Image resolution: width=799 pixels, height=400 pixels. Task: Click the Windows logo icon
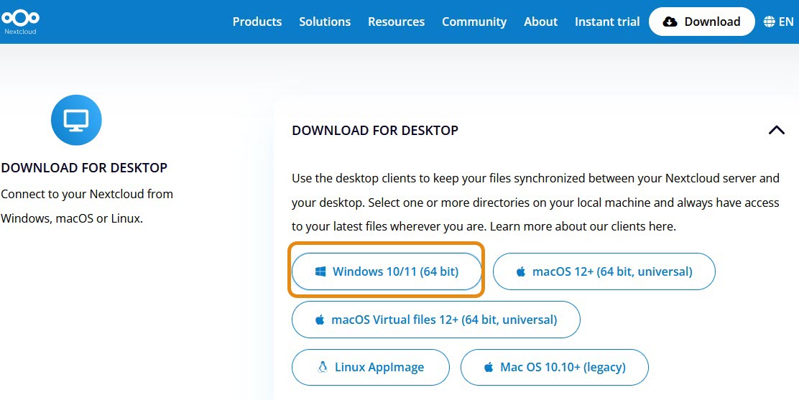320,271
